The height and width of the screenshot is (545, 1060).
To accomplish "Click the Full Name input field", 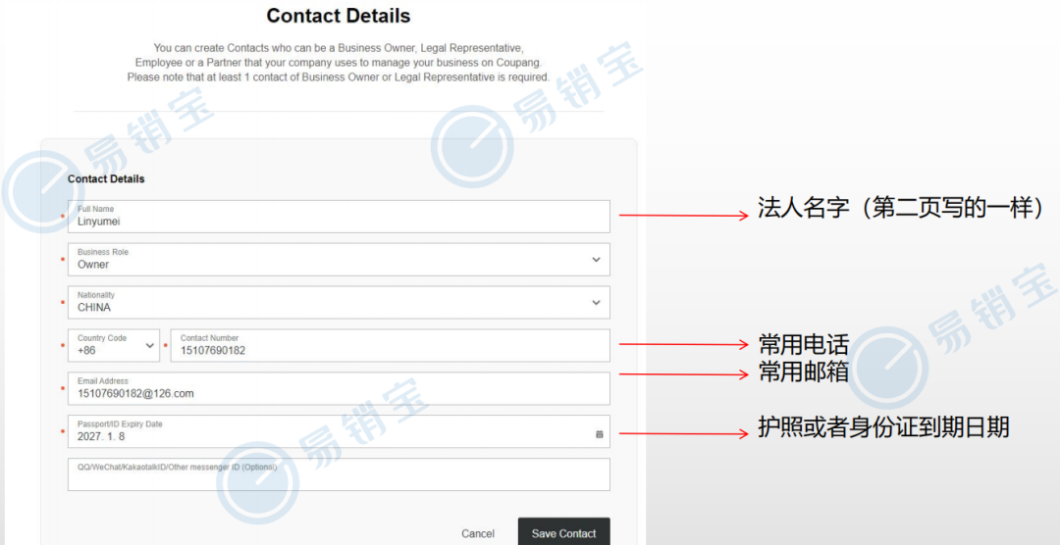I will pos(339,216).
